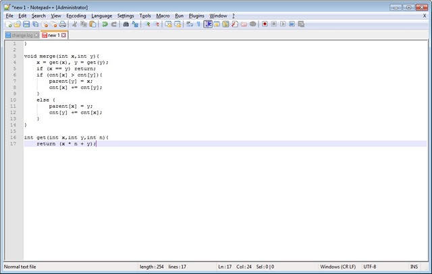Click the Zoom Out magnifier icon
The height and width of the screenshot is (274, 432).
coord(156,24)
